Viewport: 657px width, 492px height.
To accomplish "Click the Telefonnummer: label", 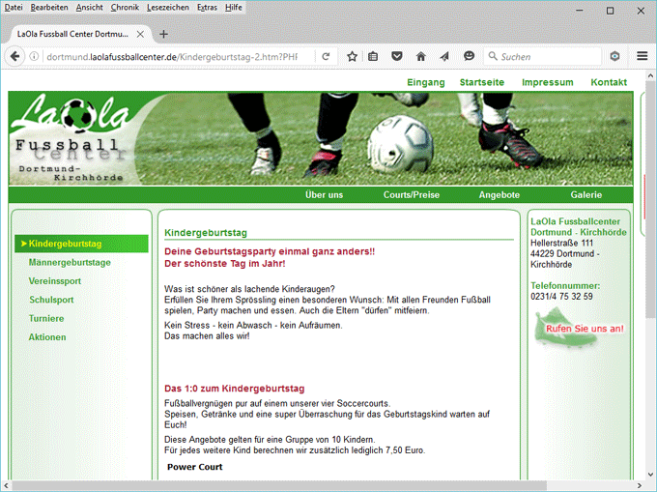I will pos(565,286).
